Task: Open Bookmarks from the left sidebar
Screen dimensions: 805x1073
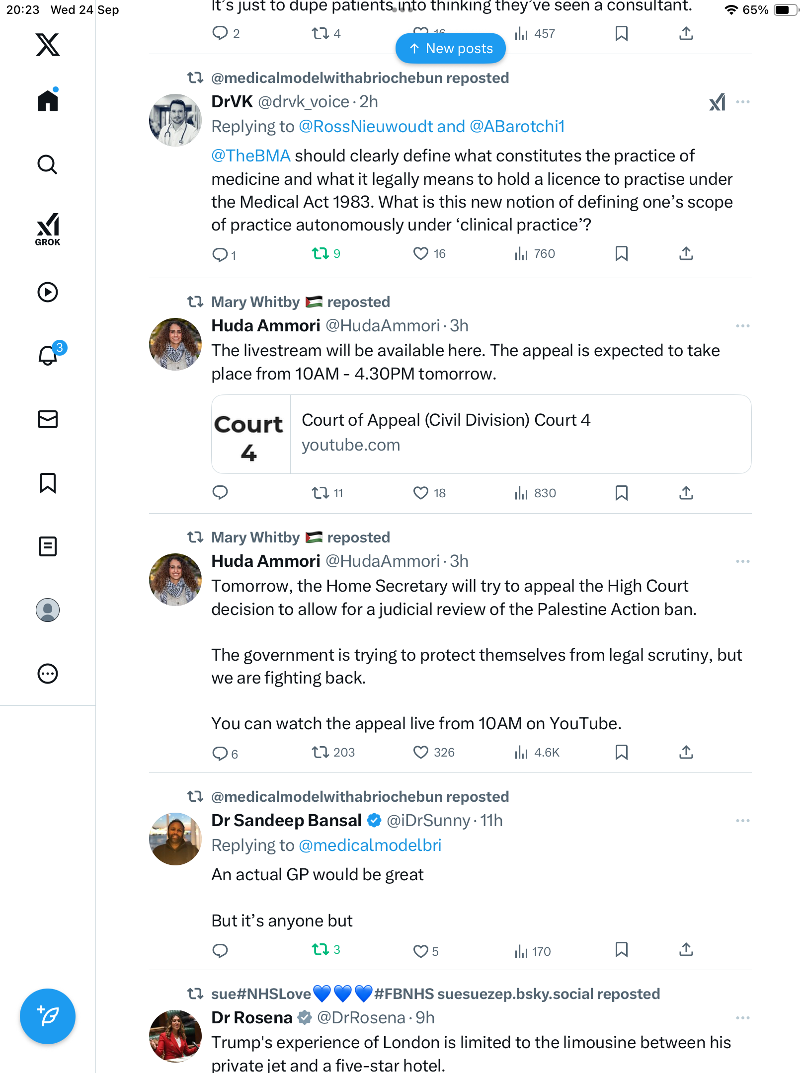Action: [48, 483]
